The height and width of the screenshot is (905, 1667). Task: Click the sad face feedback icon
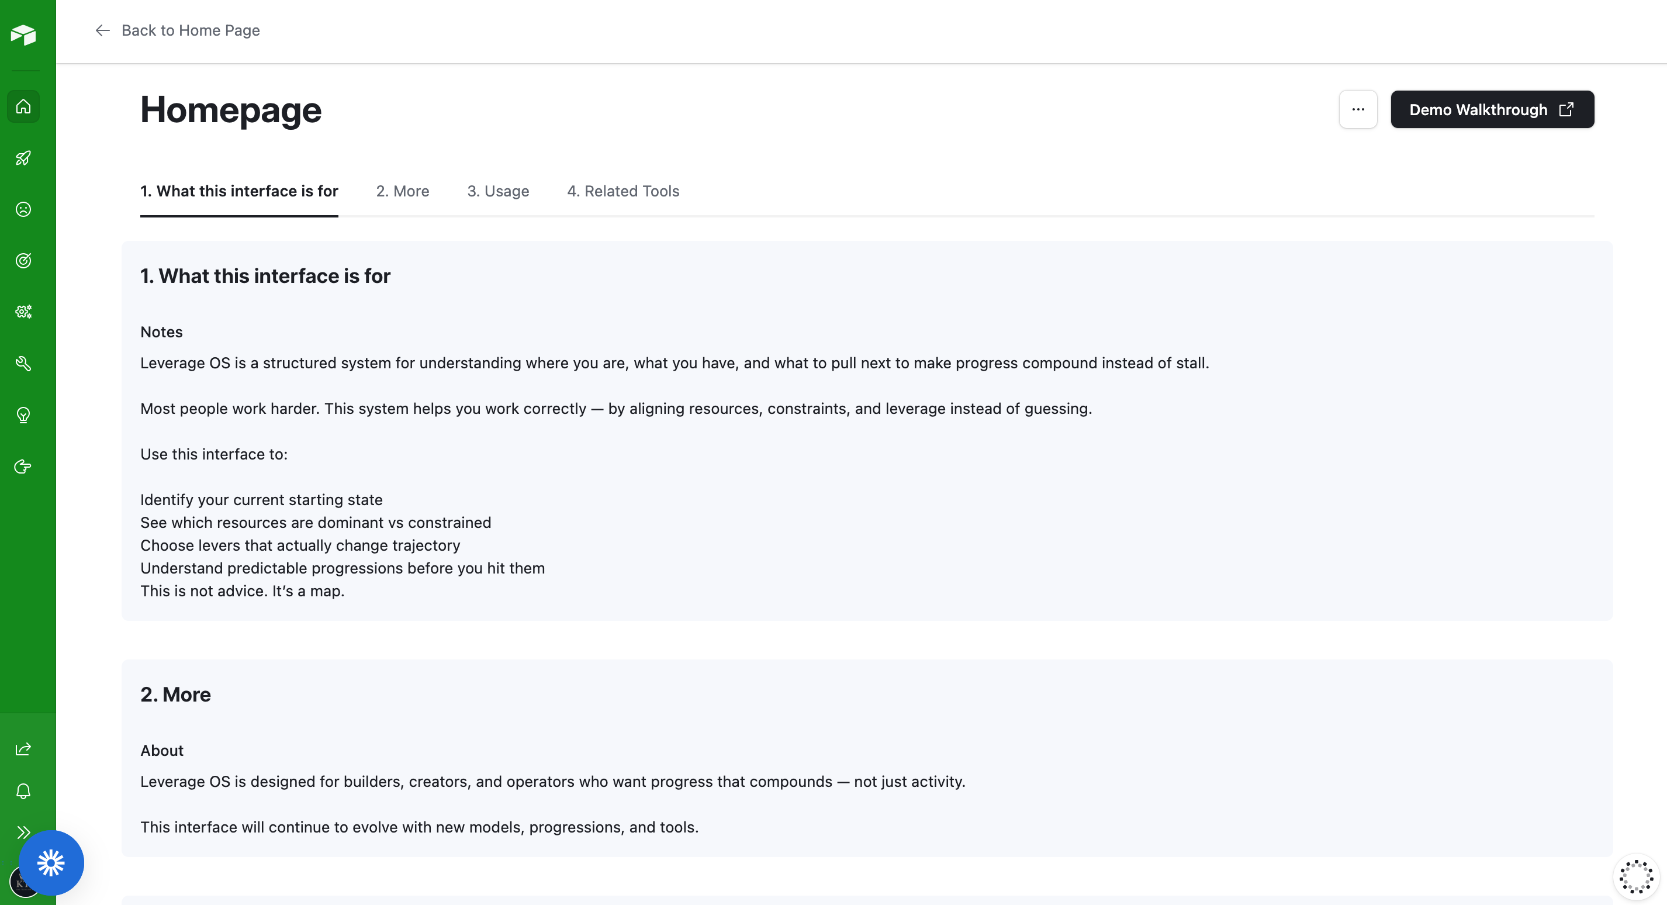23,209
